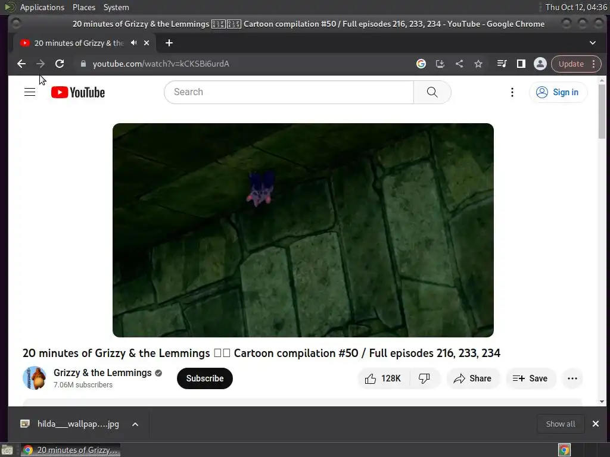610x457 pixels.
Task: Open the Applications menu
Action: tap(42, 7)
